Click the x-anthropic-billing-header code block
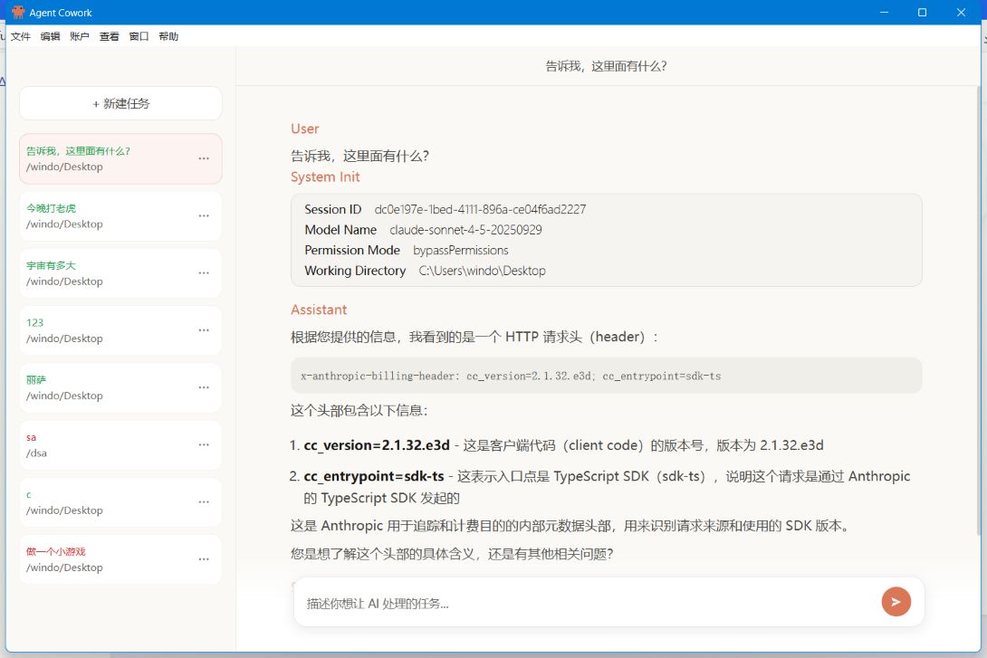 tap(606, 376)
